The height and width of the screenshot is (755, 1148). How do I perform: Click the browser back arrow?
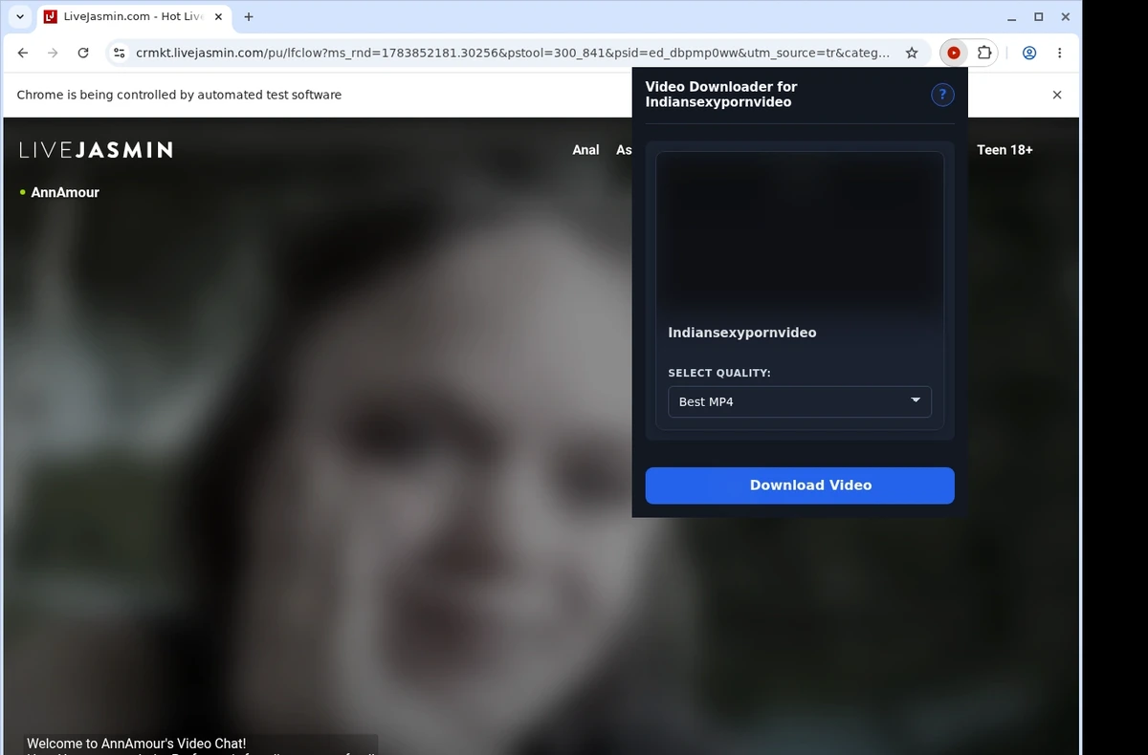[23, 54]
